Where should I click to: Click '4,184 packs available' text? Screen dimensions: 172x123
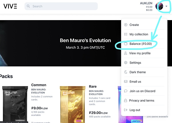(38, 114)
